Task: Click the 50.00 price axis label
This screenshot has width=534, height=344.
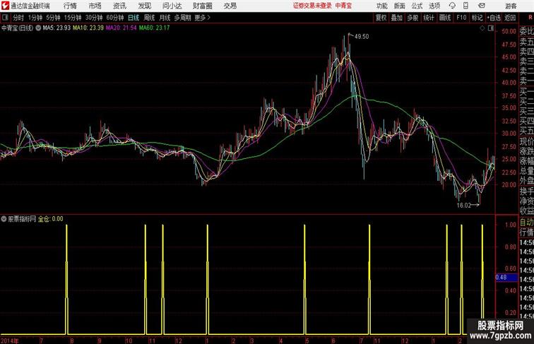Action: pyautogui.click(x=509, y=31)
